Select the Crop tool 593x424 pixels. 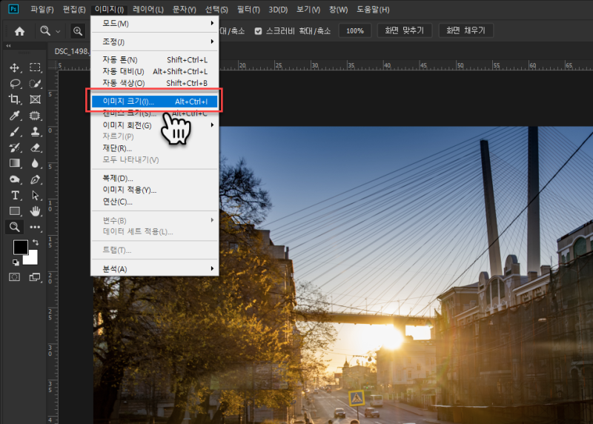tap(14, 99)
